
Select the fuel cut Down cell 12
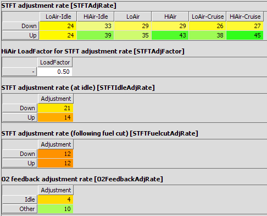pyautogui.click(x=55, y=154)
